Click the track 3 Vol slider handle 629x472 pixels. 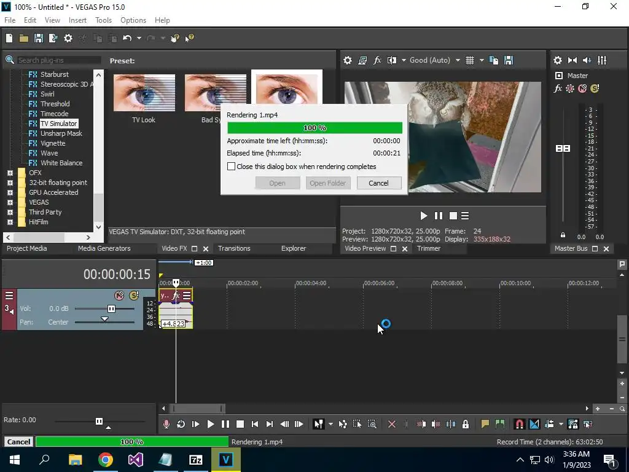[111, 309]
